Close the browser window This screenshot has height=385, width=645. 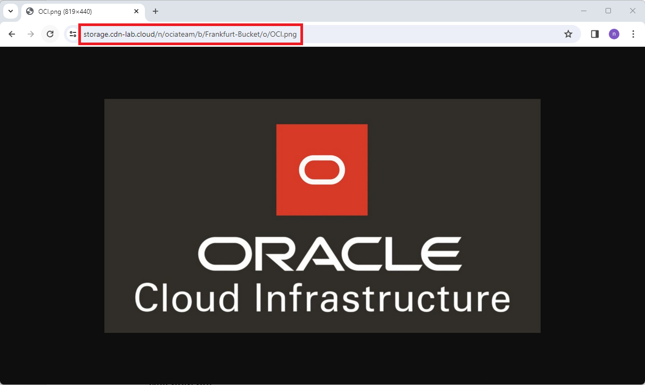(633, 11)
